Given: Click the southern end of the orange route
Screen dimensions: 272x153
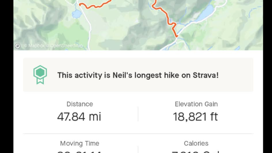Looking at the screenshot, I should tap(176, 36).
